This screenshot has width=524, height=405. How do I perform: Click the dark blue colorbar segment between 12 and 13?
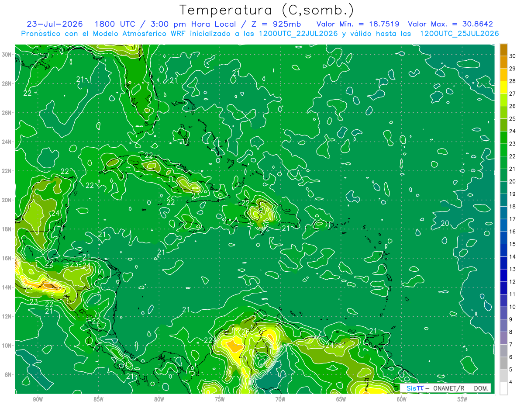click(x=503, y=275)
